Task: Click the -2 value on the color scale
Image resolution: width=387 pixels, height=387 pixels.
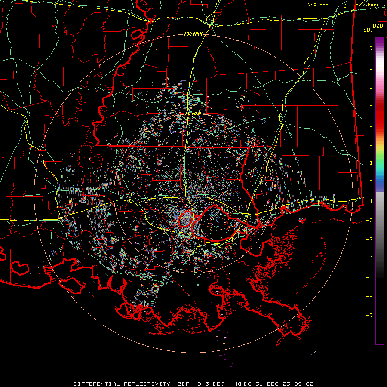Action: pos(369,221)
